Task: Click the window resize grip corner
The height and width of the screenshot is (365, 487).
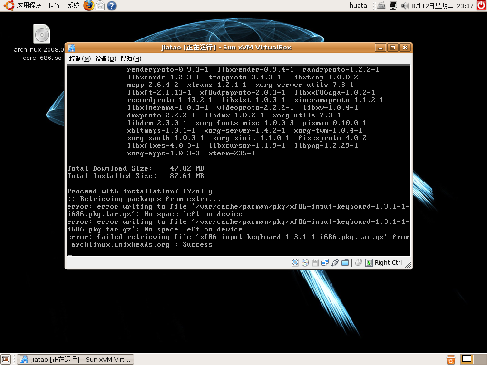Action: (x=408, y=265)
